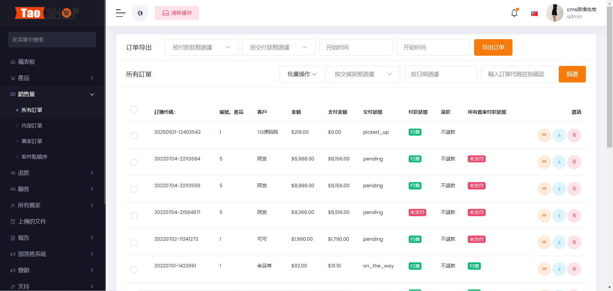Focus the order code search field
The image size is (613, 291).
(x=518, y=74)
